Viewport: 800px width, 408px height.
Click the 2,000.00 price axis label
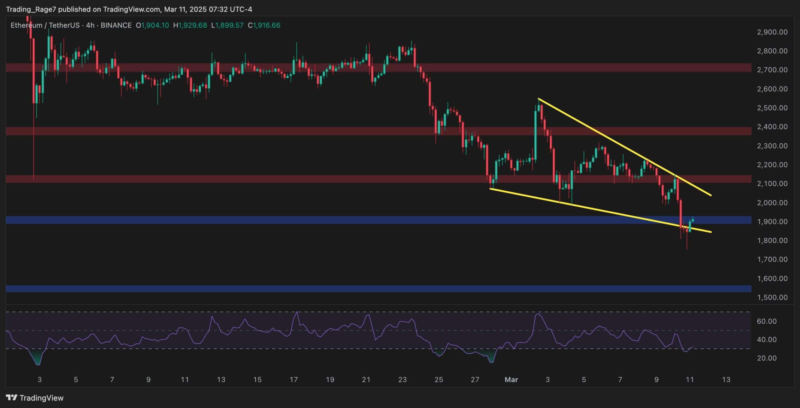click(772, 203)
